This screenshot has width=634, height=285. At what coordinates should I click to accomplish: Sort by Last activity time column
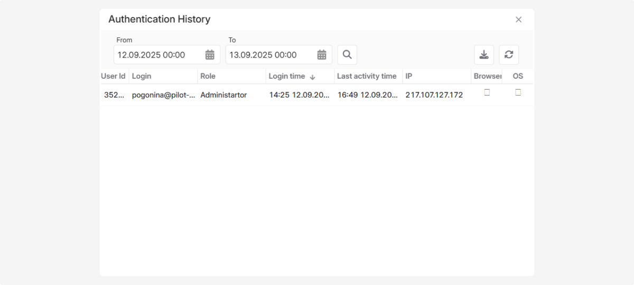coord(367,76)
